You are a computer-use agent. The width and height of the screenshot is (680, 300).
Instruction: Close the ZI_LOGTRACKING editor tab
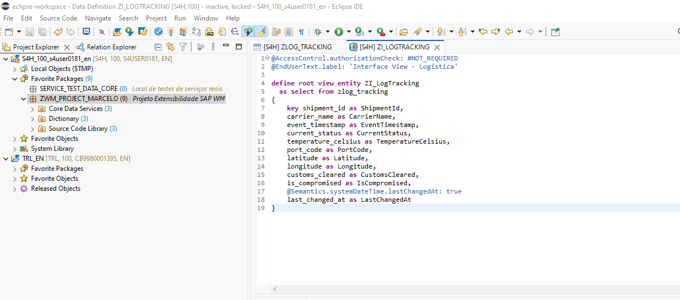[x=437, y=47]
